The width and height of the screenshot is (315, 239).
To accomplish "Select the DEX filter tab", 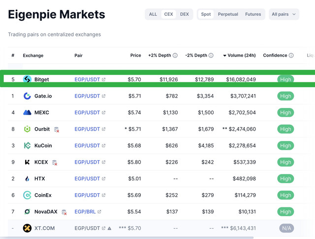I will click(185, 14).
